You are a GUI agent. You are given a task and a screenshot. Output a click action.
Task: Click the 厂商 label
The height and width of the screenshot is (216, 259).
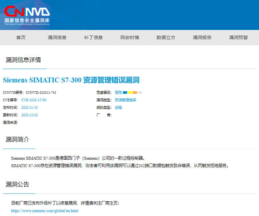click(x=104, y=115)
